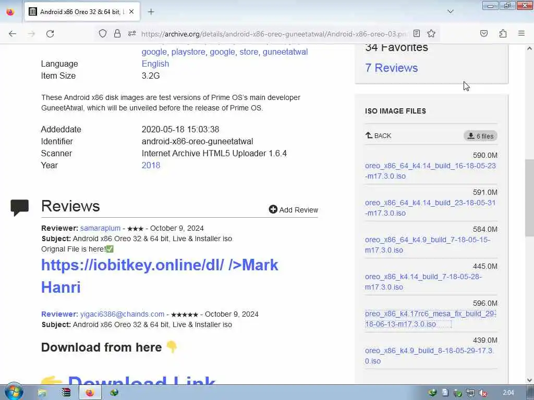The image size is (534, 400).
Task: Open WinRAR-style archive icon in taskbar
Action: (66, 393)
